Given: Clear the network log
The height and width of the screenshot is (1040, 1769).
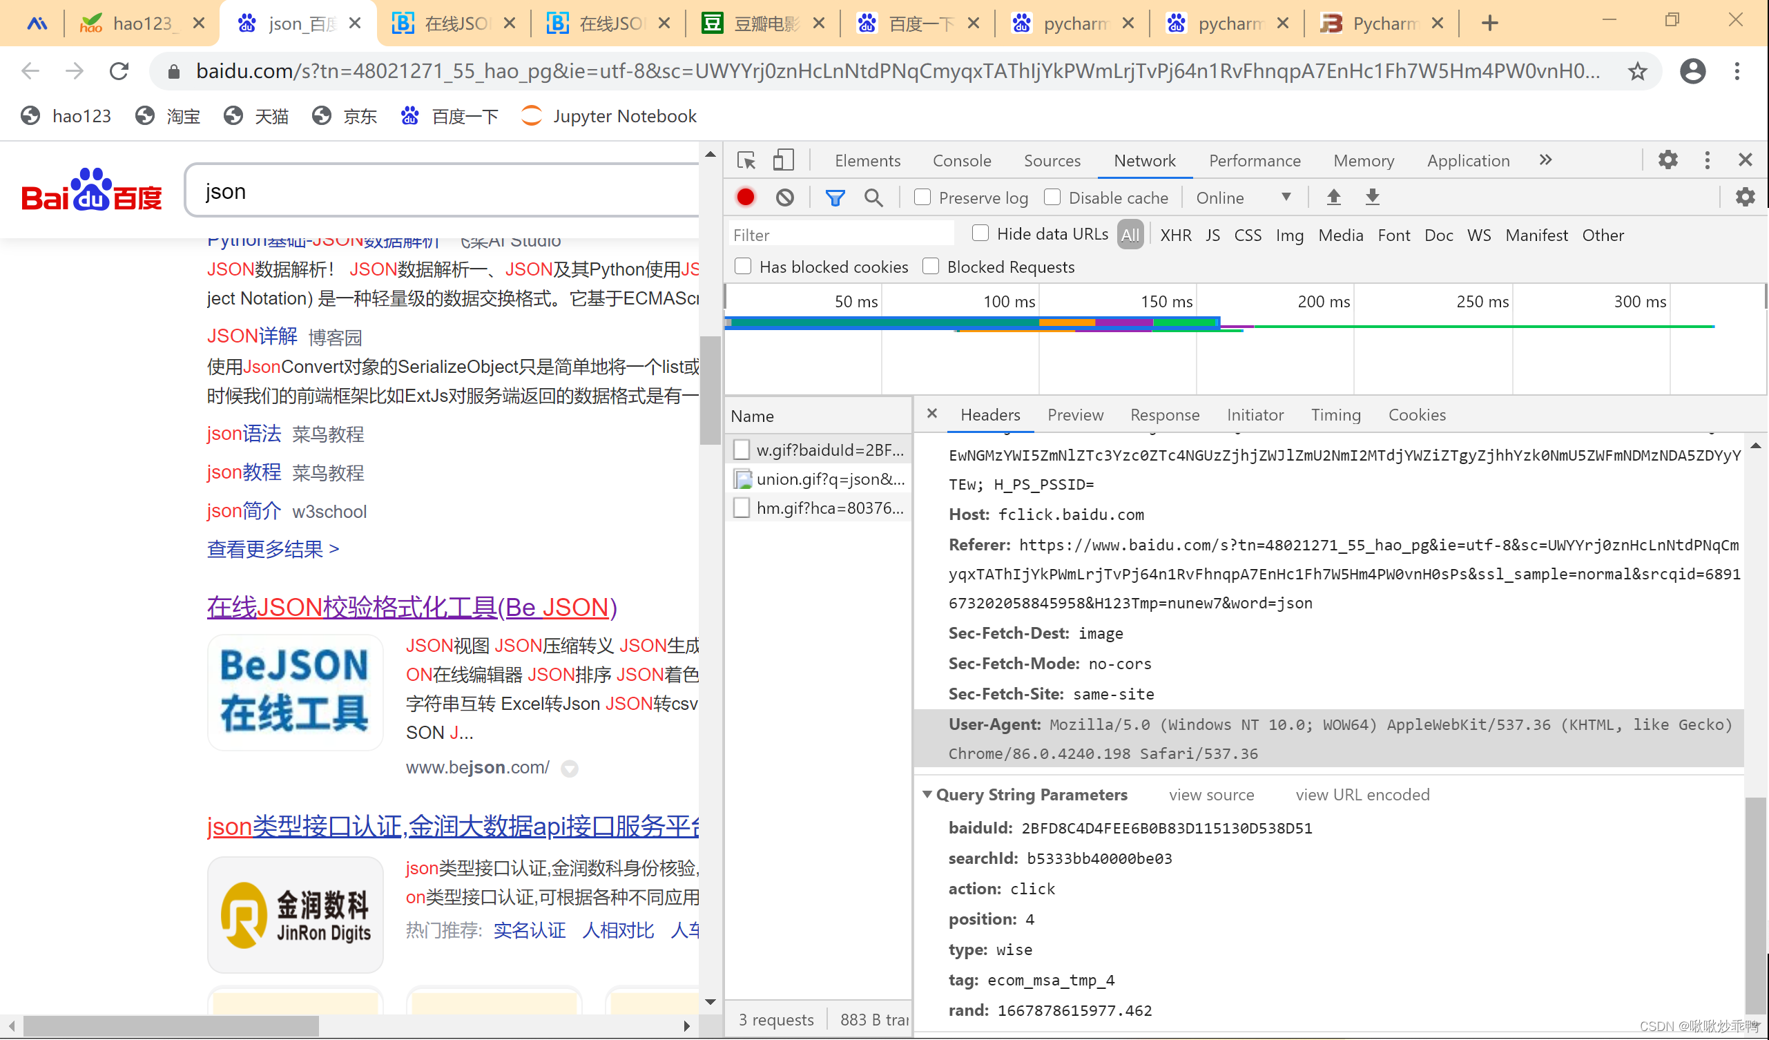Looking at the screenshot, I should (786, 198).
